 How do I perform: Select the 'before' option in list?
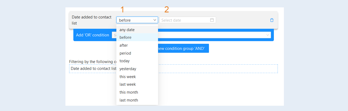(x=137, y=37)
